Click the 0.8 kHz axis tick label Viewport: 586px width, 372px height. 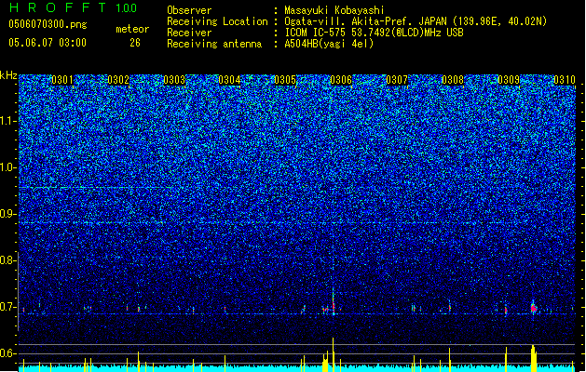7,260
